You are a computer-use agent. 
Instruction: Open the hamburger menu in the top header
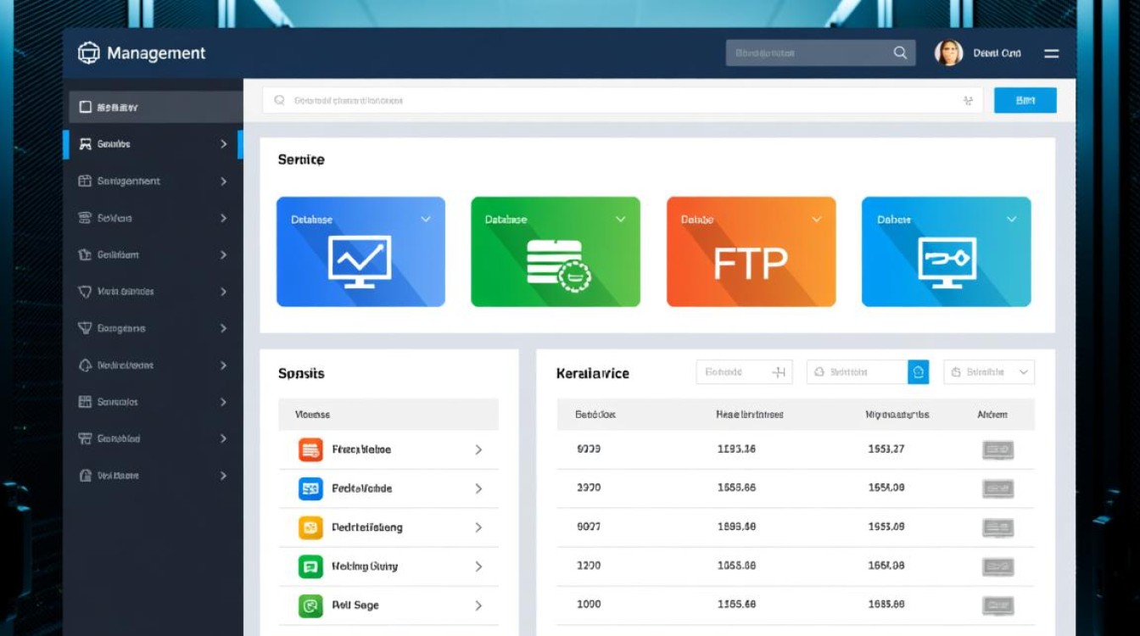[1051, 53]
